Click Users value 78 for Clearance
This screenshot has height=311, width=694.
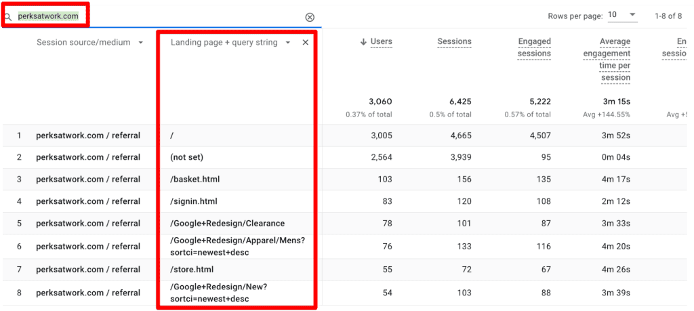click(x=387, y=223)
